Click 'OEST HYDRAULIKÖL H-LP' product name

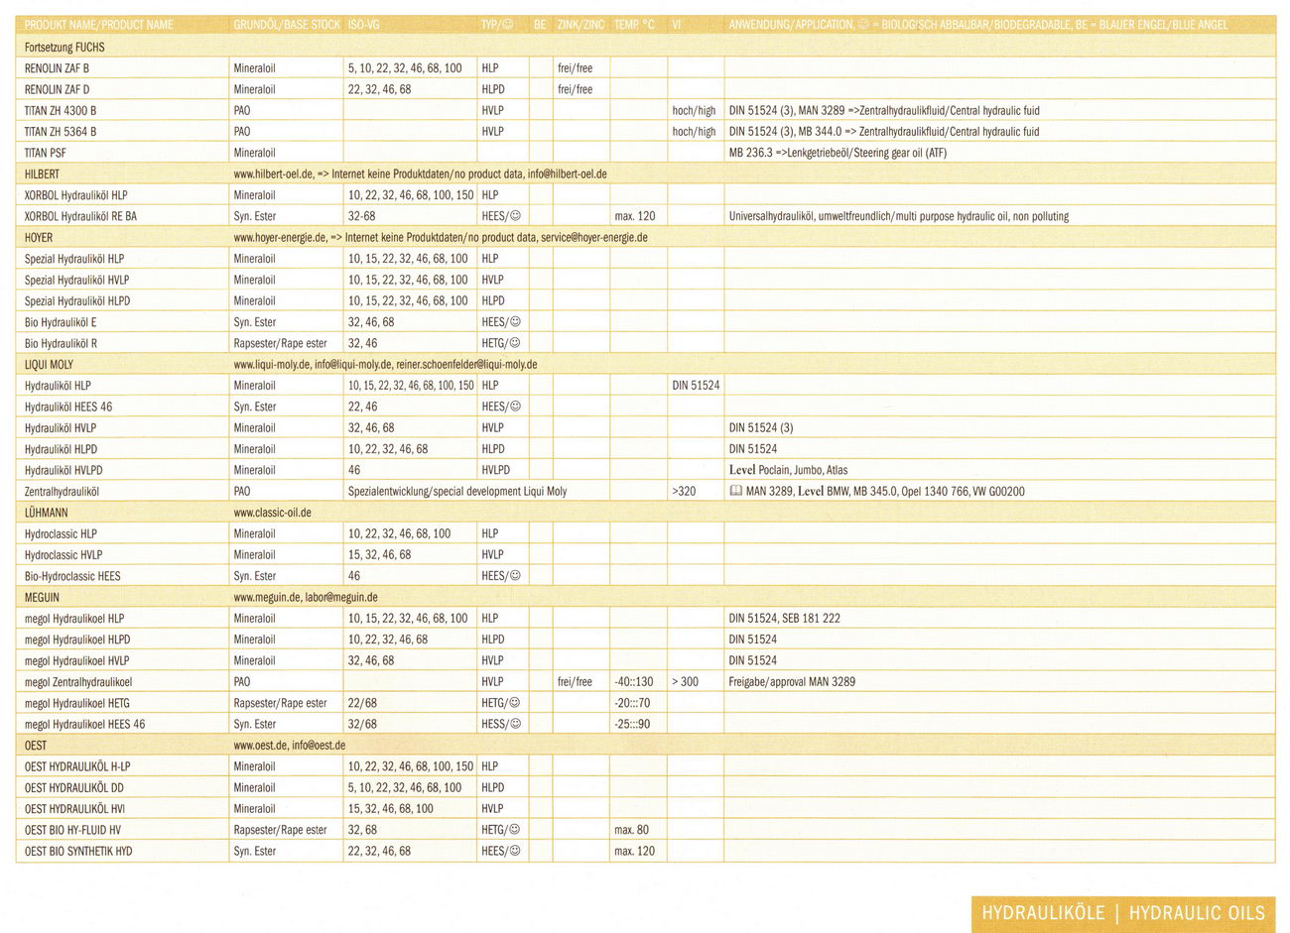pyautogui.click(x=77, y=766)
